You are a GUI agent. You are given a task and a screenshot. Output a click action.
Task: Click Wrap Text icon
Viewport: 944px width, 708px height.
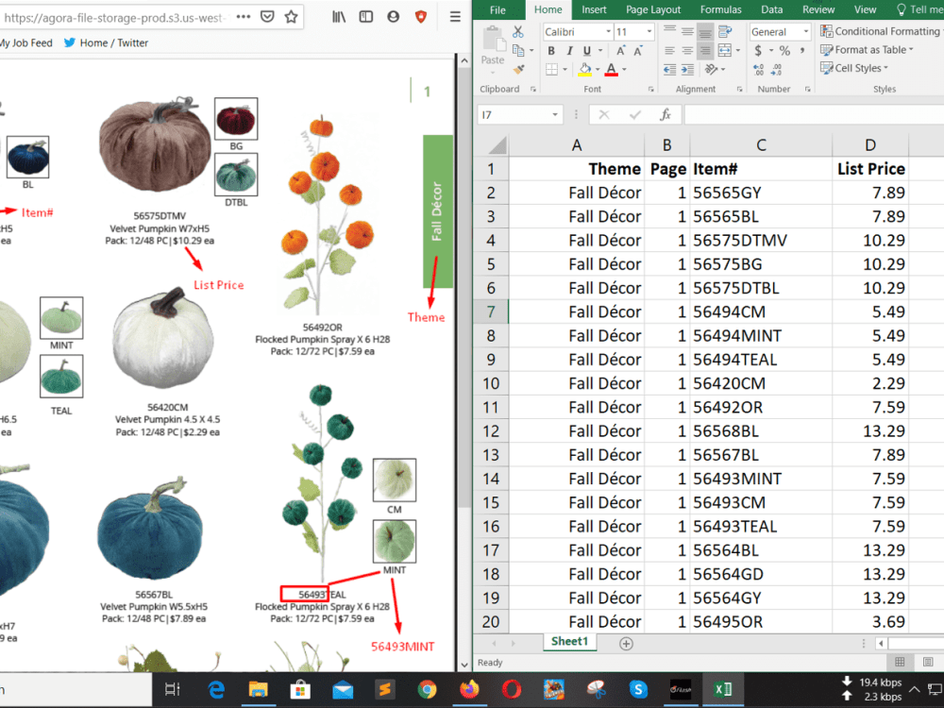click(725, 31)
